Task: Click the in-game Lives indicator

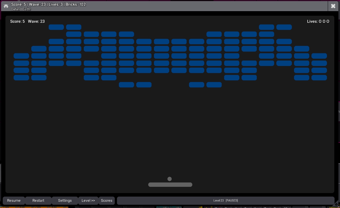Action: coord(318,21)
